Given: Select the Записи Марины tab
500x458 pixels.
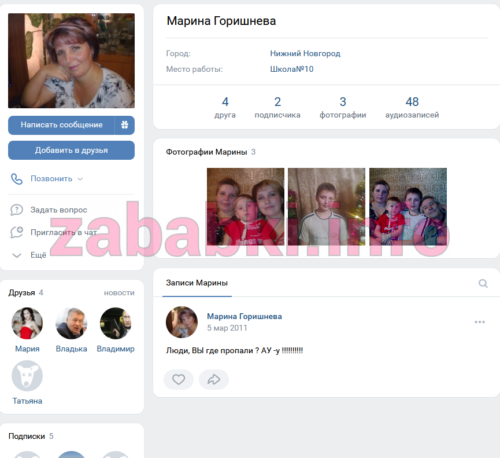Looking at the screenshot, I should (x=197, y=283).
